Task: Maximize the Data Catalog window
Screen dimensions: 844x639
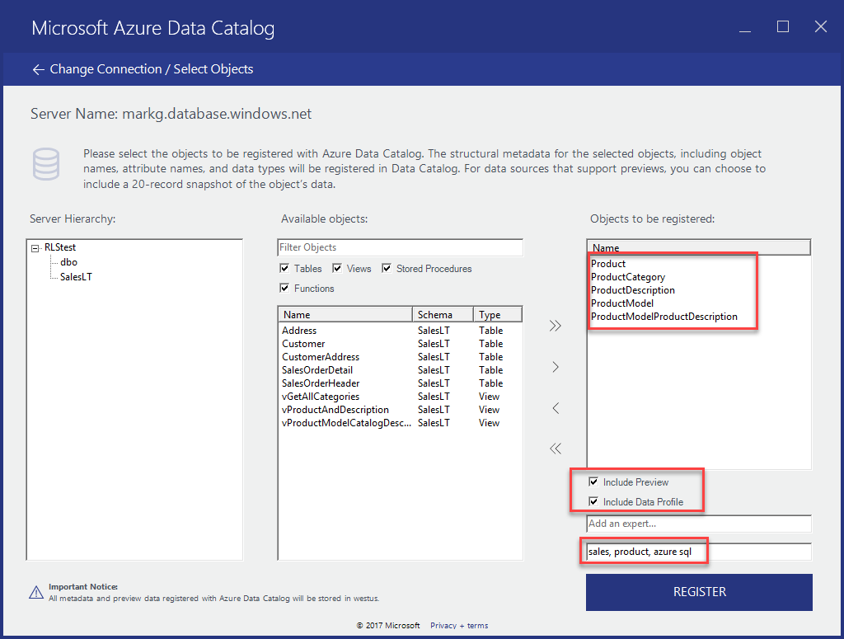Action: [783, 26]
